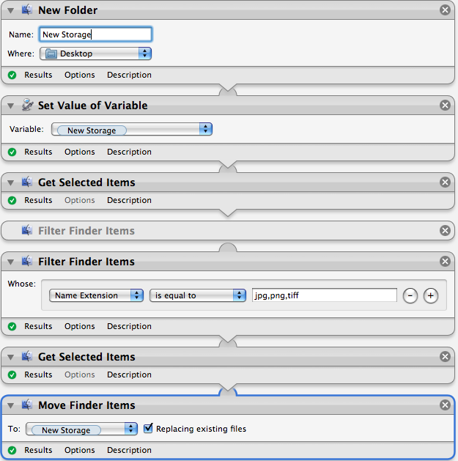Show Results of expanded Filter Finder Items
The image size is (458, 461).
38,326
